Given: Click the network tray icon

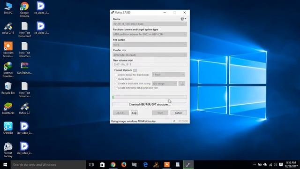Looking at the screenshot, I should [x=270, y=165].
